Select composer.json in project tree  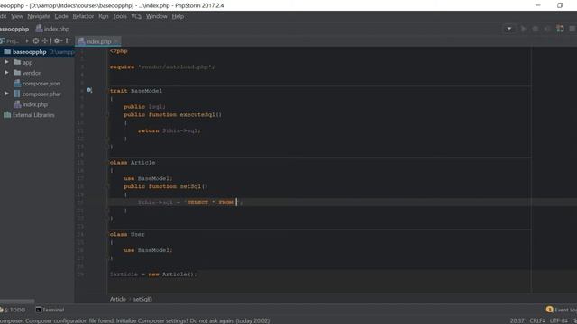[37, 84]
